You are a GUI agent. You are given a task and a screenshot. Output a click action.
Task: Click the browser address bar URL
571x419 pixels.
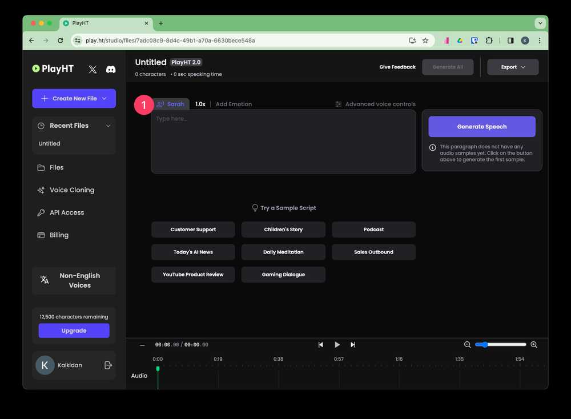[170, 41]
